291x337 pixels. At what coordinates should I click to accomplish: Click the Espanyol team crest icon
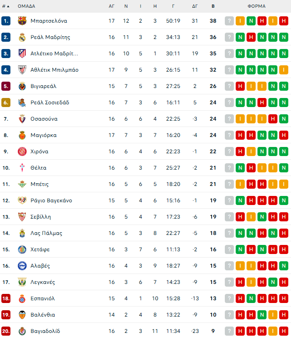tap(22, 298)
